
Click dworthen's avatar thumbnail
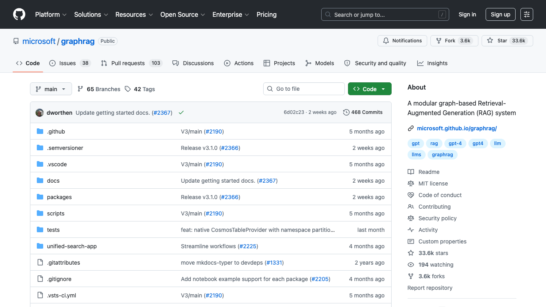coord(40,113)
